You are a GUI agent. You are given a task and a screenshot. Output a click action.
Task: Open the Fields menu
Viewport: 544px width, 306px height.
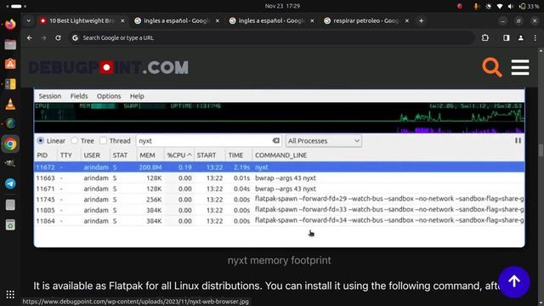(x=79, y=96)
